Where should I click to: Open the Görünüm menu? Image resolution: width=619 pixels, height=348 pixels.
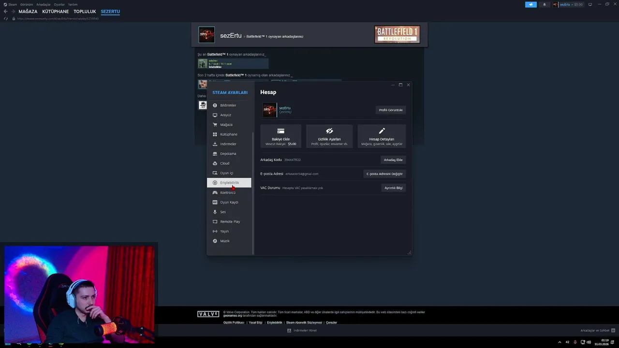27,4
